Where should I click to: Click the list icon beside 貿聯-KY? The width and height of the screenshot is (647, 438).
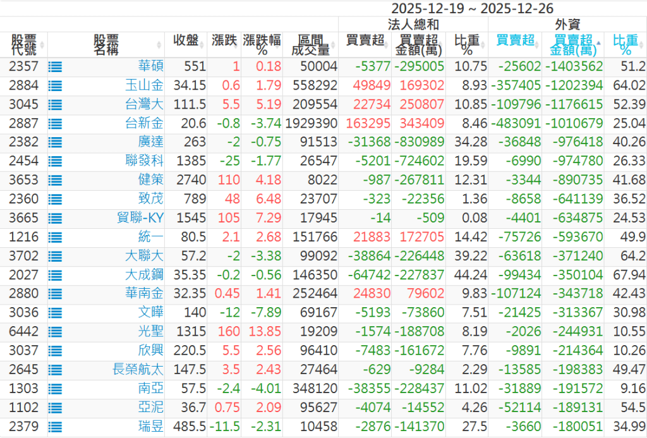[x=55, y=218]
